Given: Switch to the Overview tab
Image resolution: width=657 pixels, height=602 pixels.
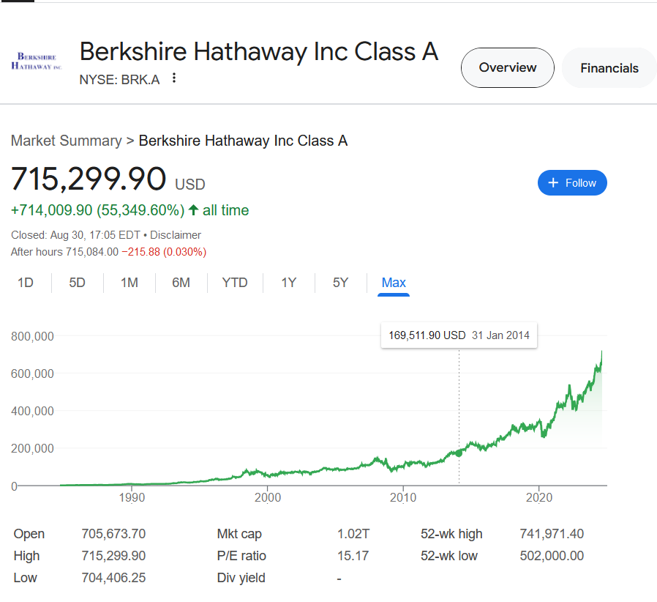Looking at the screenshot, I should point(508,67).
